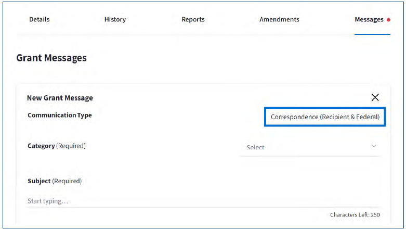
Task: Click the New Grant Message title
Action: click(60, 98)
